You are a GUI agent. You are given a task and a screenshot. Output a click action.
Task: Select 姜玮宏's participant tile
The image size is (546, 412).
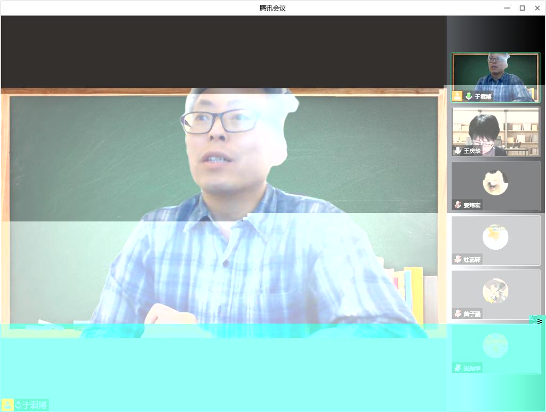(x=496, y=186)
